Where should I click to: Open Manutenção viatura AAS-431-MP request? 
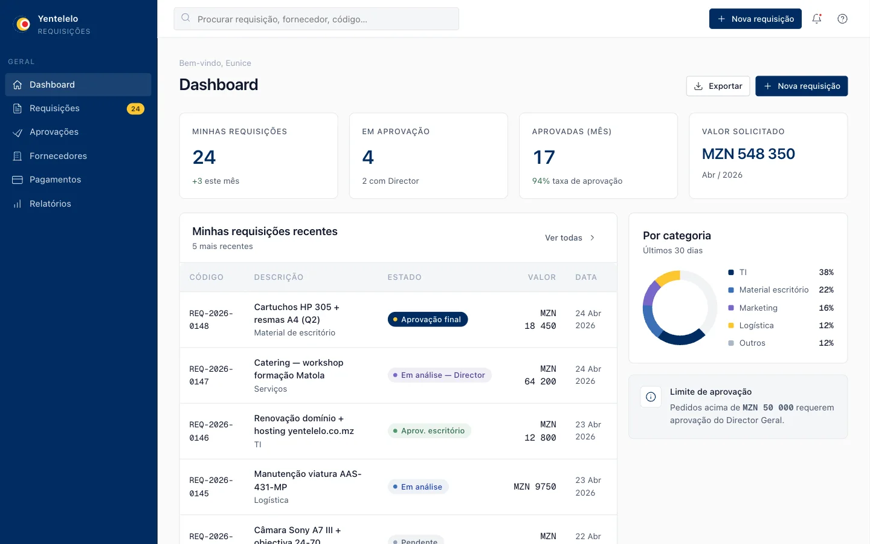tap(308, 481)
